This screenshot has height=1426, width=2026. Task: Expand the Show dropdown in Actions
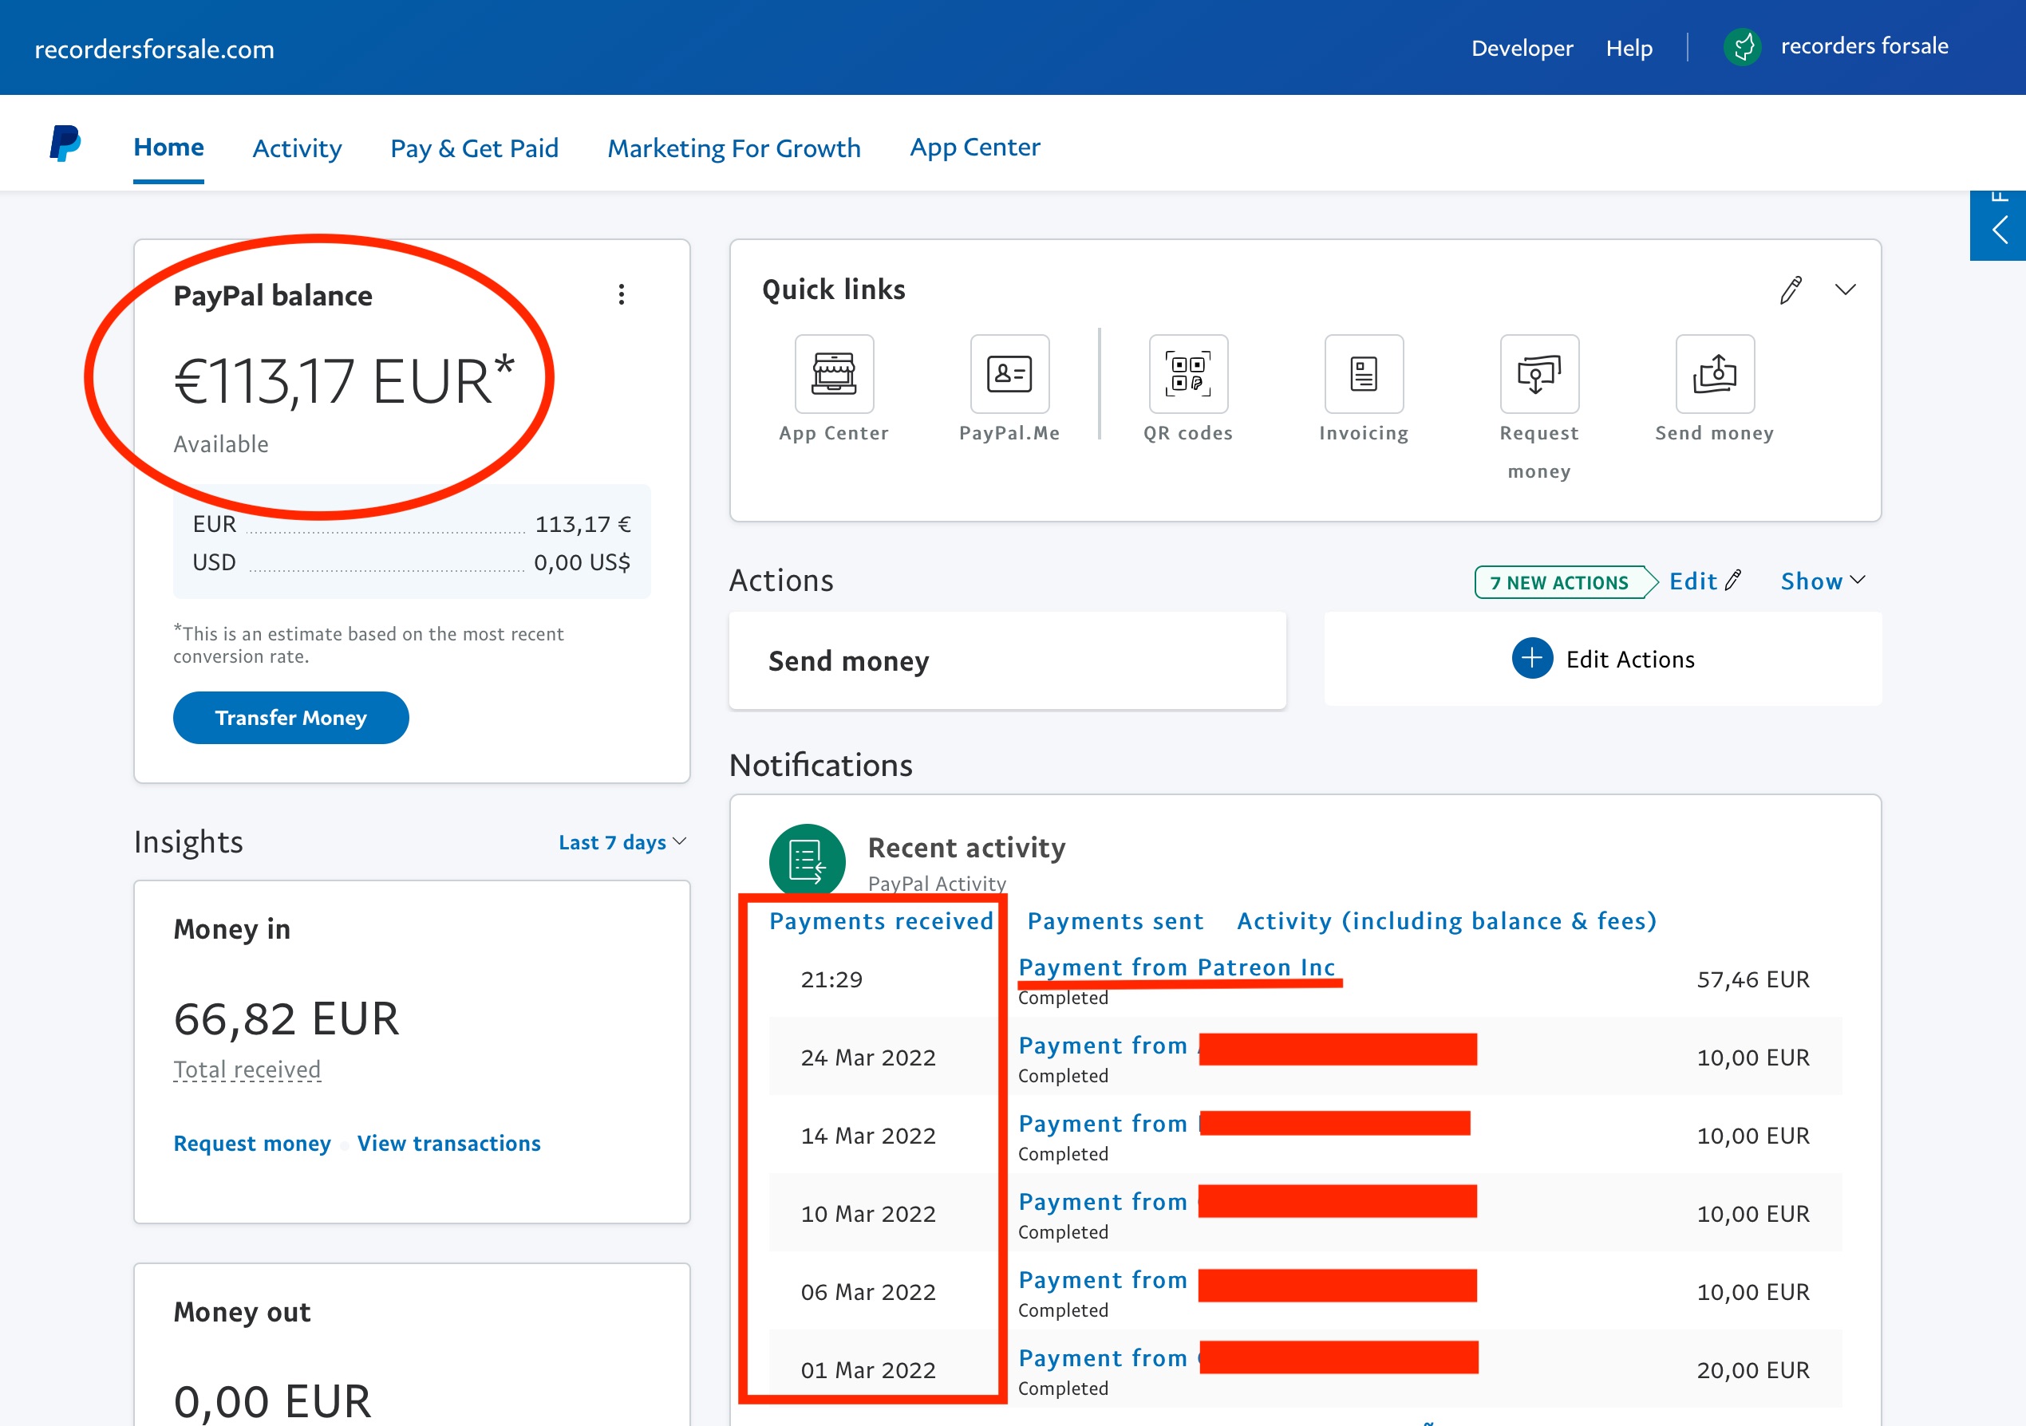pos(1821,581)
